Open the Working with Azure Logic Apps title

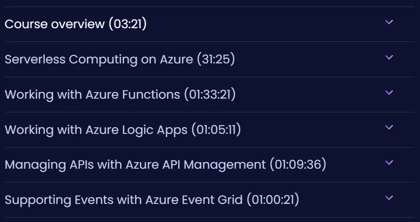[x=96, y=130]
